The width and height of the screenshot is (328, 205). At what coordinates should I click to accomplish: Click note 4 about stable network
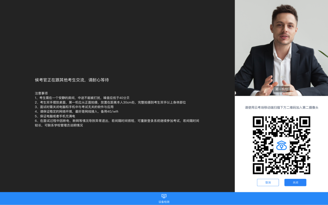tap(77, 112)
